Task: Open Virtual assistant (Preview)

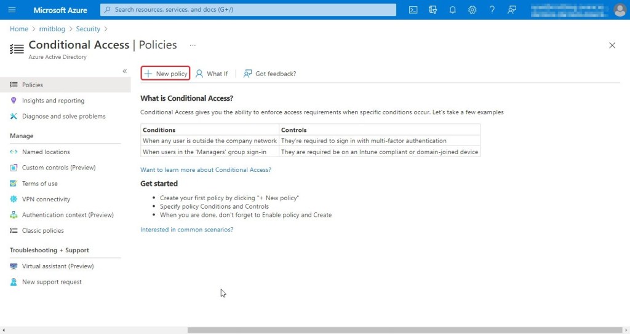Action: (x=57, y=266)
